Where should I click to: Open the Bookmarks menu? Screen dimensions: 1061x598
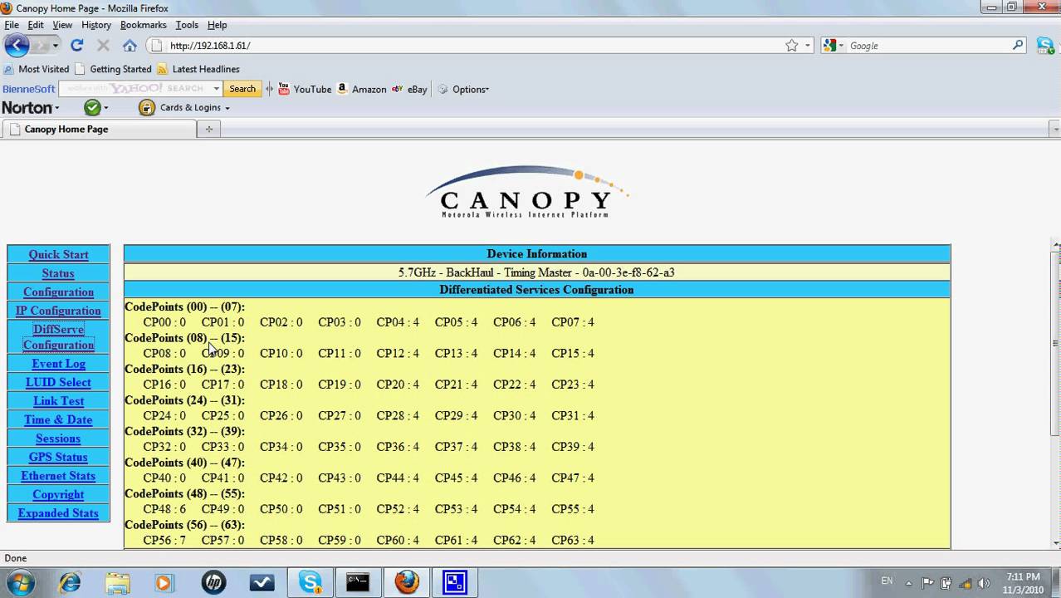point(144,25)
